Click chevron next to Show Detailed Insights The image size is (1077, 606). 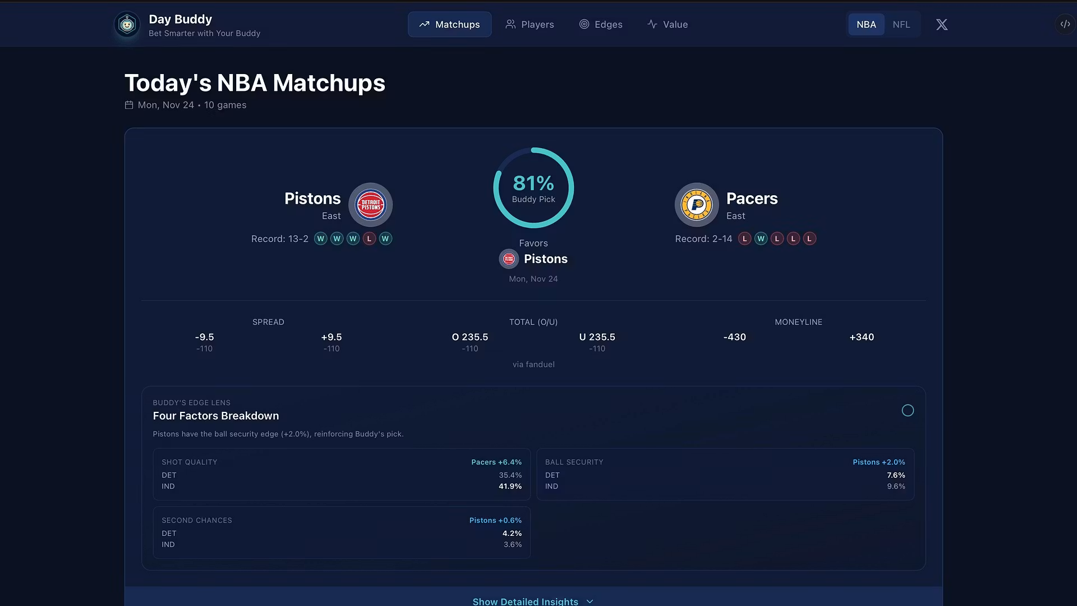coord(590,601)
